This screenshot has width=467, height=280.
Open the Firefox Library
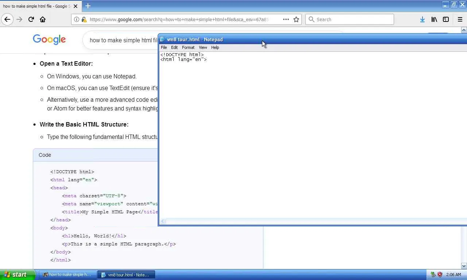click(x=434, y=19)
